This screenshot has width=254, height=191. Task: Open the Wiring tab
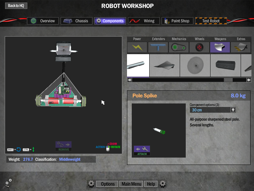(x=144, y=21)
